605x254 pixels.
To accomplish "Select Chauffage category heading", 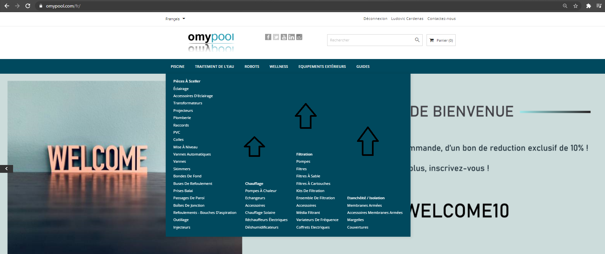I will (x=254, y=184).
